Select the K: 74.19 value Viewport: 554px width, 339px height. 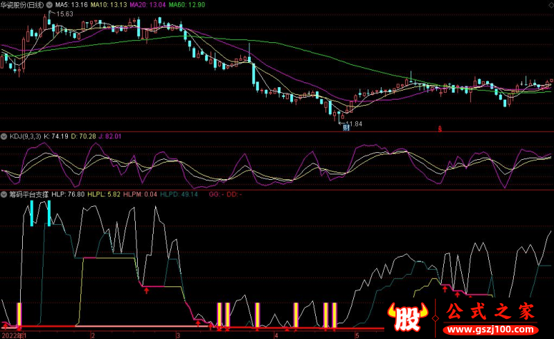point(56,136)
